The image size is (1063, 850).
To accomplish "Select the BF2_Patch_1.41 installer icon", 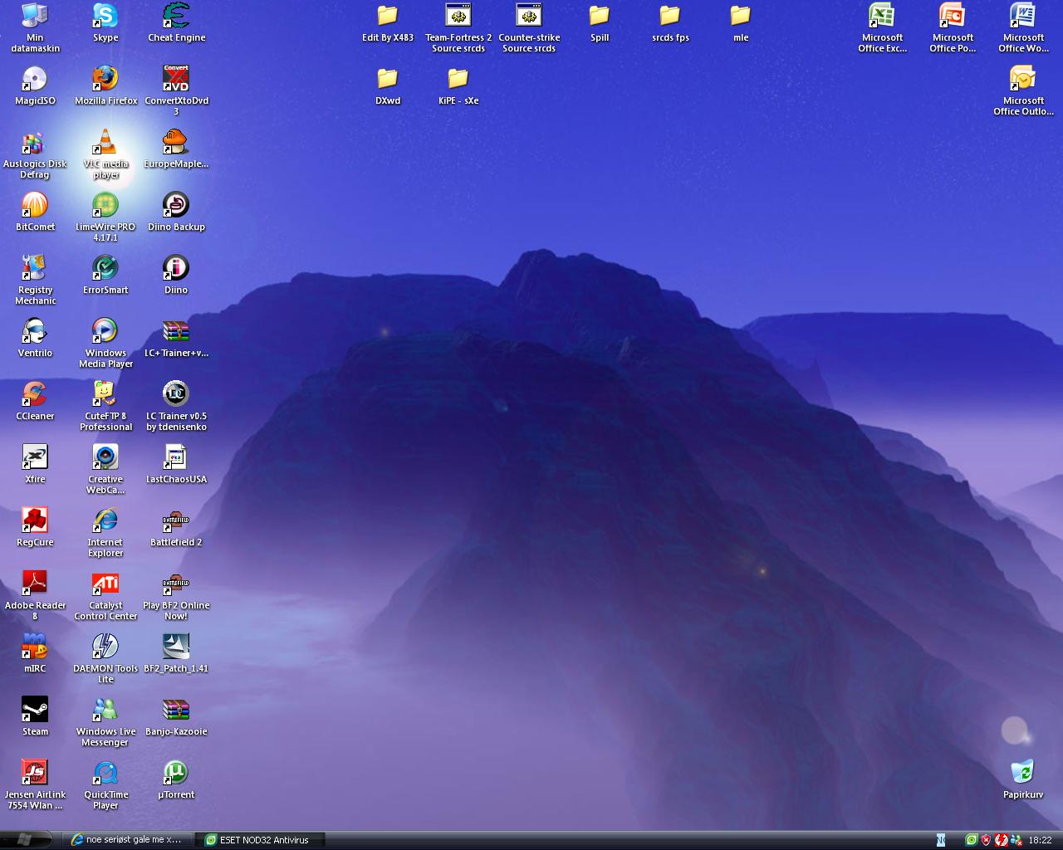I will point(176,653).
